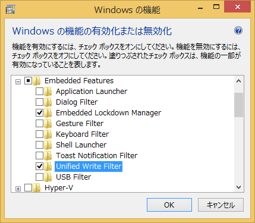Image resolution: width=255 pixels, height=223 pixels.
Task: Click the Windows Features title bar icon
Action: coord(11,10)
